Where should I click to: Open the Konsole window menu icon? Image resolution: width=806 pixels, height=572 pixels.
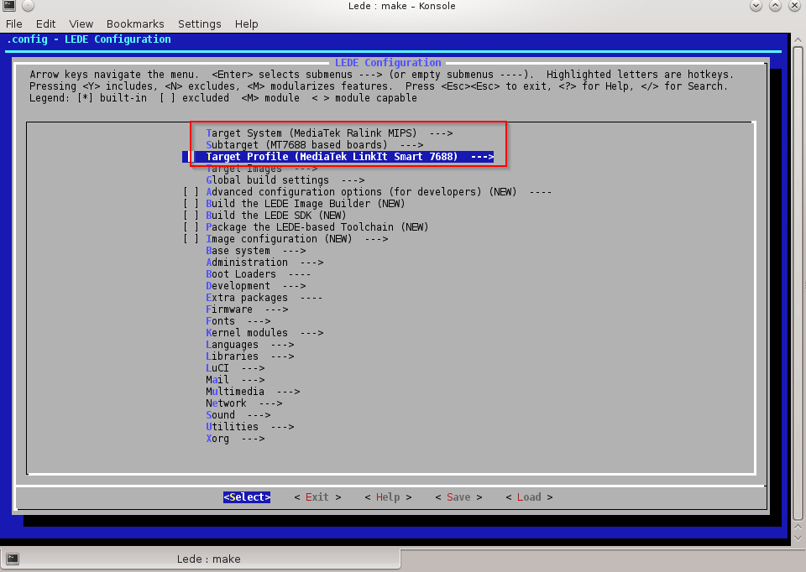click(x=8, y=7)
